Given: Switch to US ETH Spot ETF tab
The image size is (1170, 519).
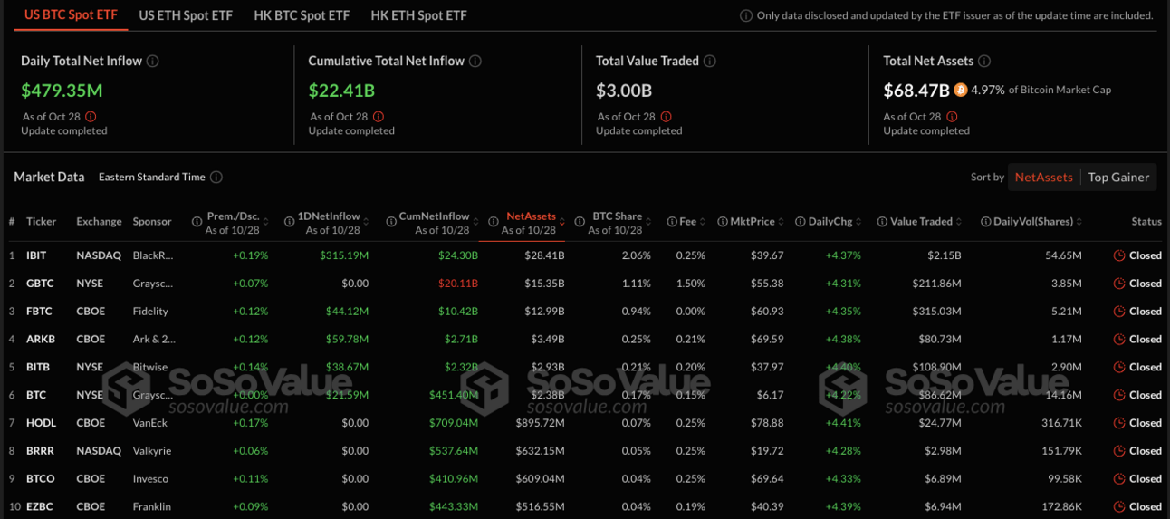Looking at the screenshot, I should pos(186,15).
